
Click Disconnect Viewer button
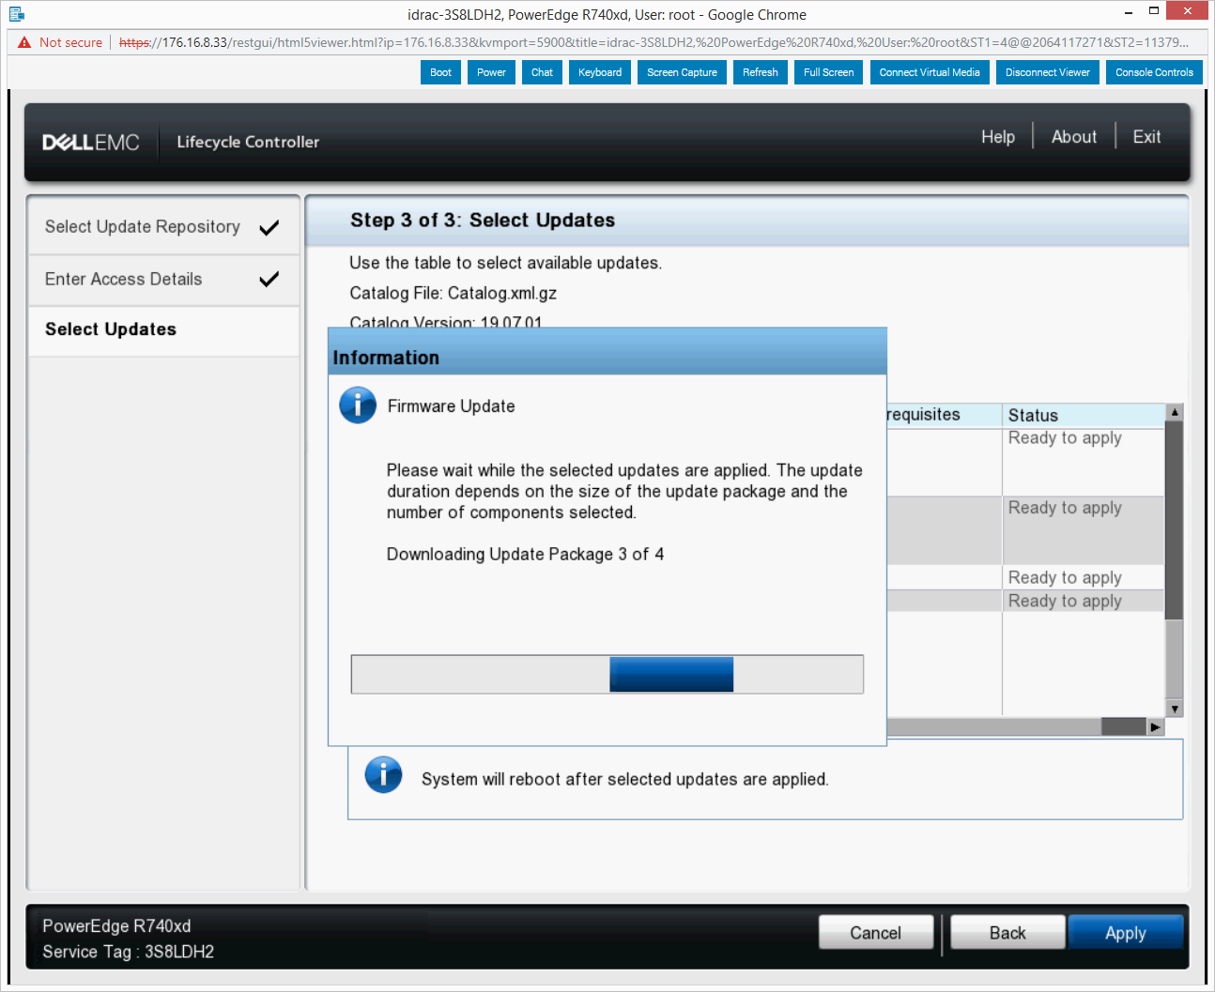pos(1048,72)
